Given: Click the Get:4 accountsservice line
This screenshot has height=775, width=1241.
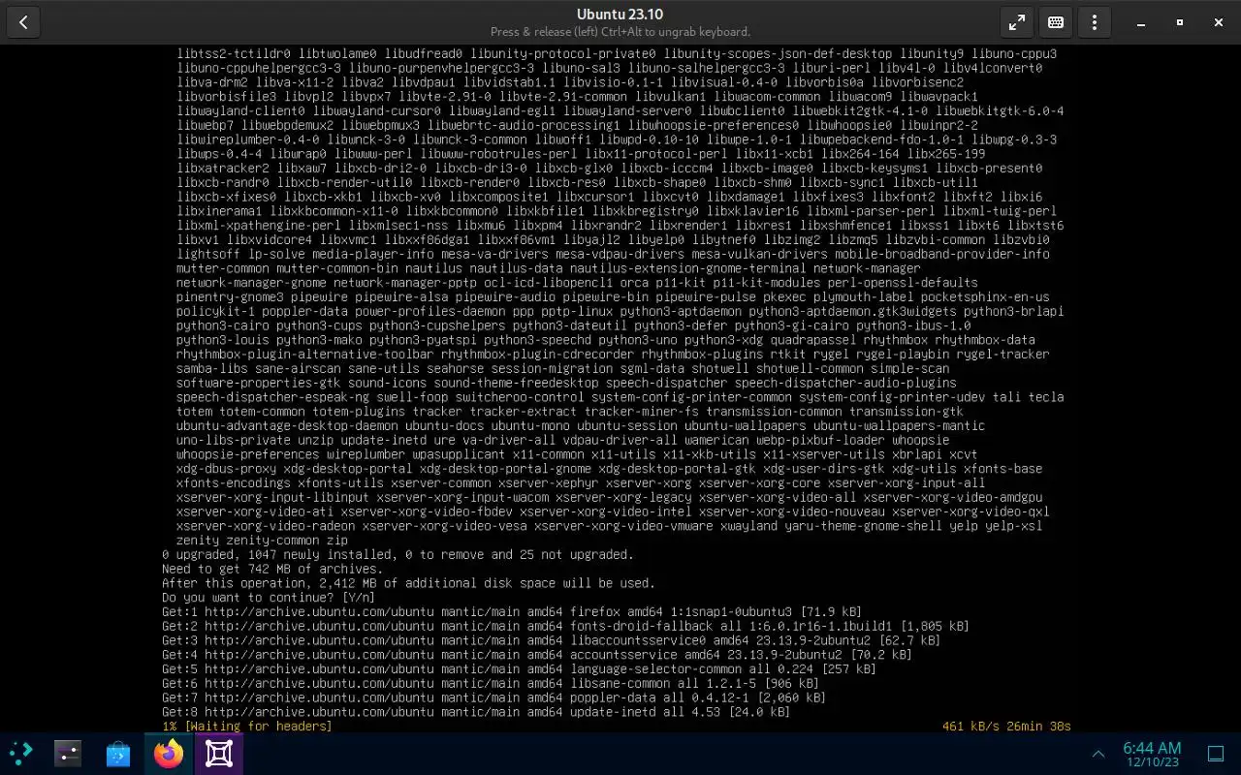Looking at the screenshot, I should click(x=537, y=655).
